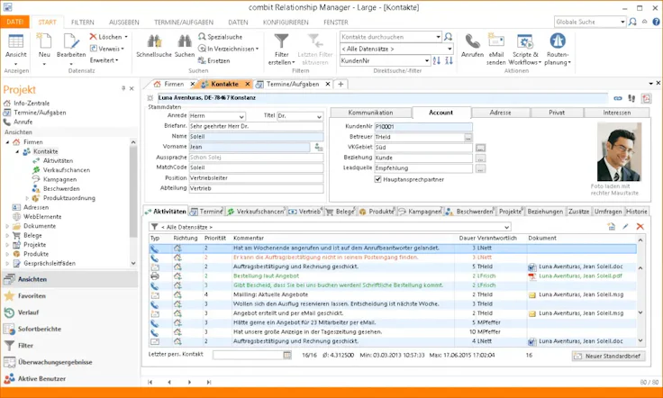Switch to the Verkaufschancen sub-tab
This screenshot has height=398, width=663.
[x=256, y=212]
